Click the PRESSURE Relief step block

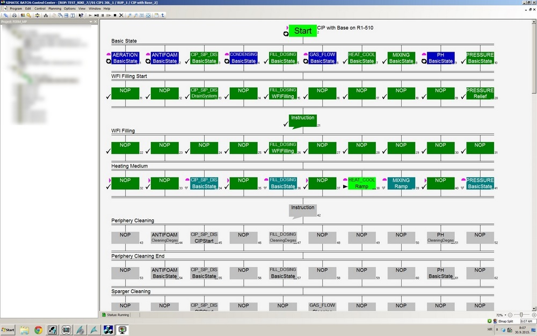pyautogui.click(x=480, y=94)
